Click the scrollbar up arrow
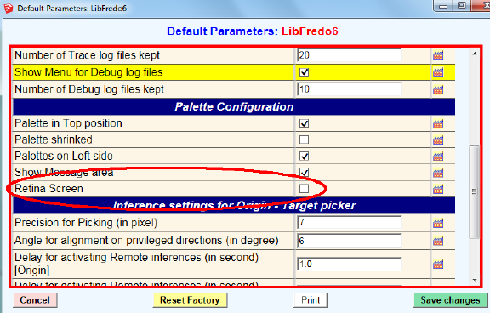 (475, 54)
